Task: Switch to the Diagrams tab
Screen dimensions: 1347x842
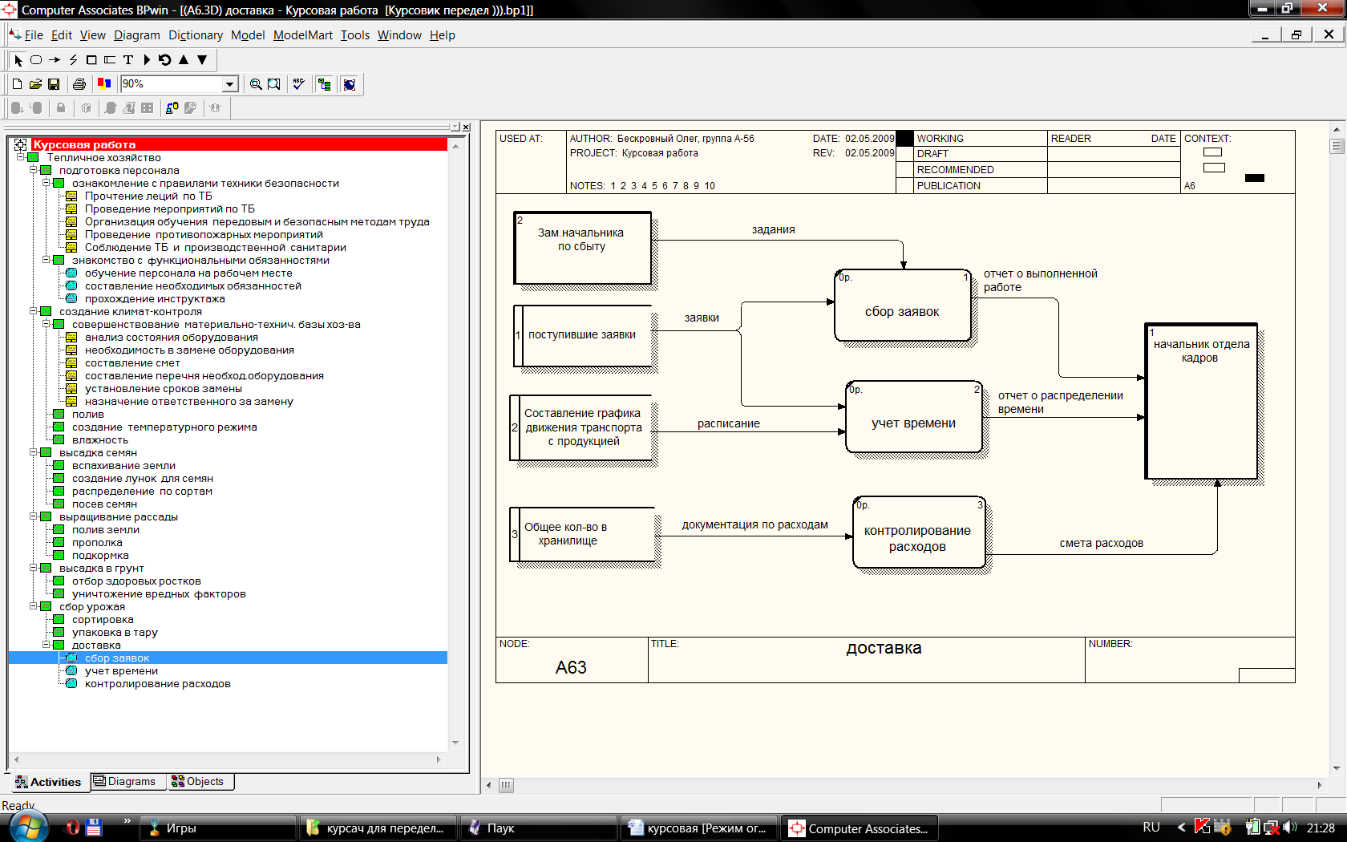Action: point(124,782)
